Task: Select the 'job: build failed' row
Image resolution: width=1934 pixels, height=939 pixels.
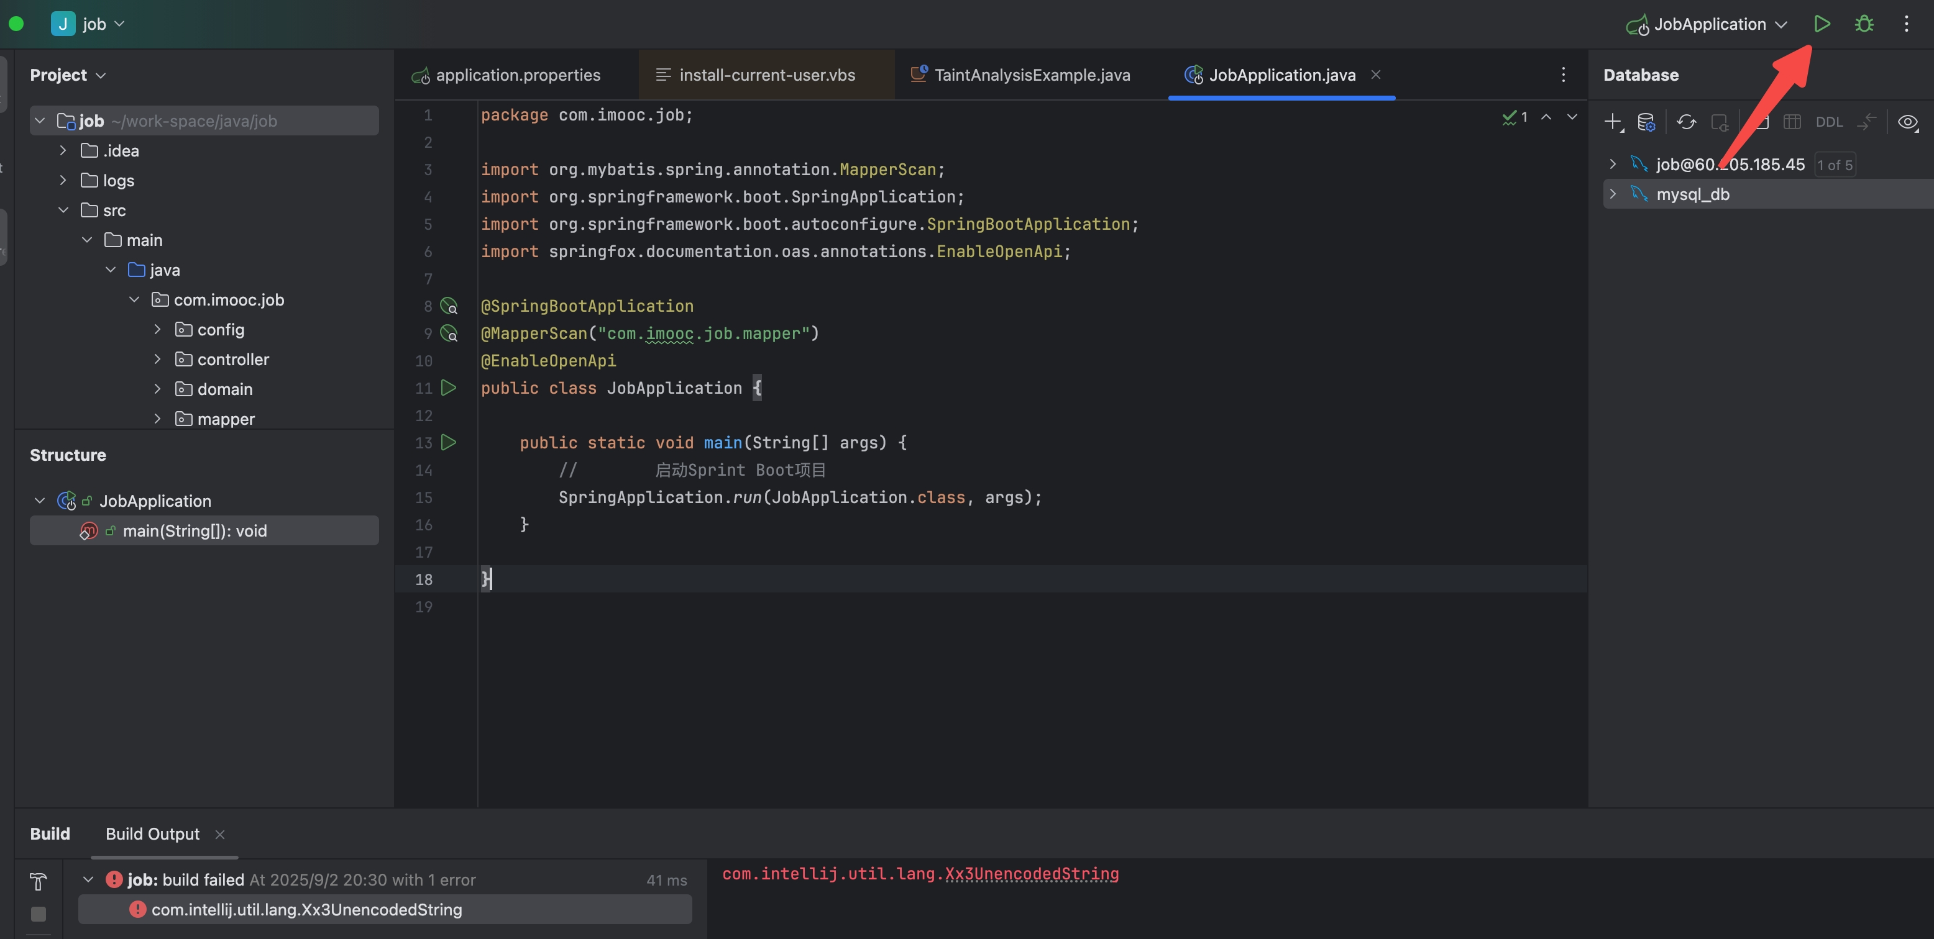Action: (x=385, y=880)
